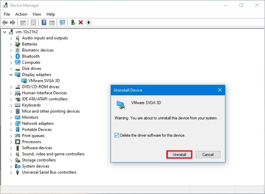The image size is (265, 194).
Task: Click the Forward arrow toolbar icon
Action: 12,22
